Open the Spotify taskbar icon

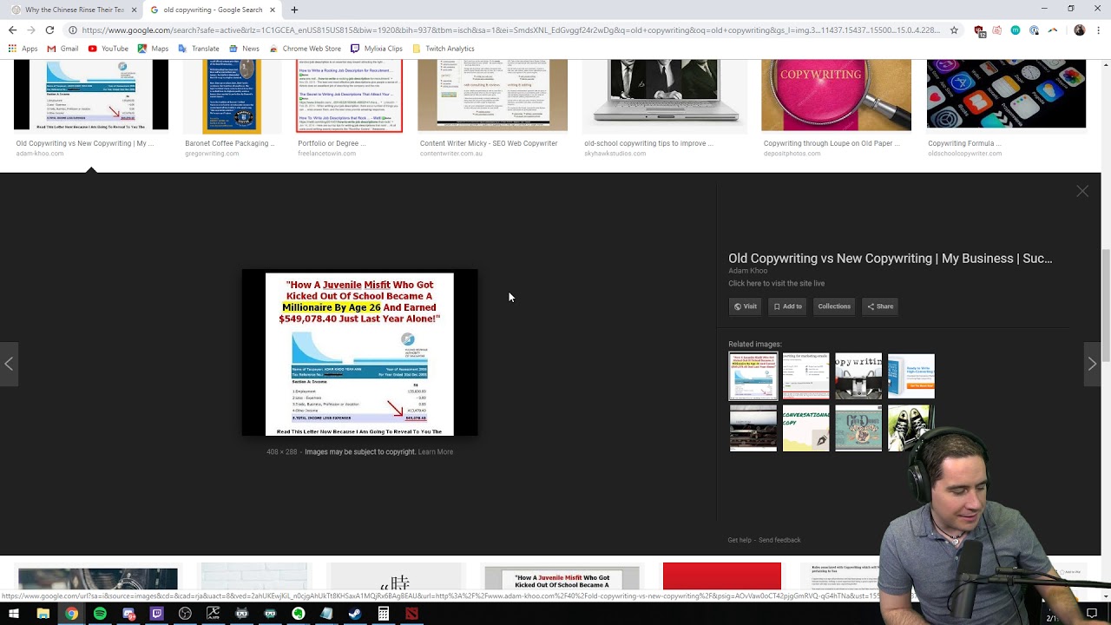point(100,614)
